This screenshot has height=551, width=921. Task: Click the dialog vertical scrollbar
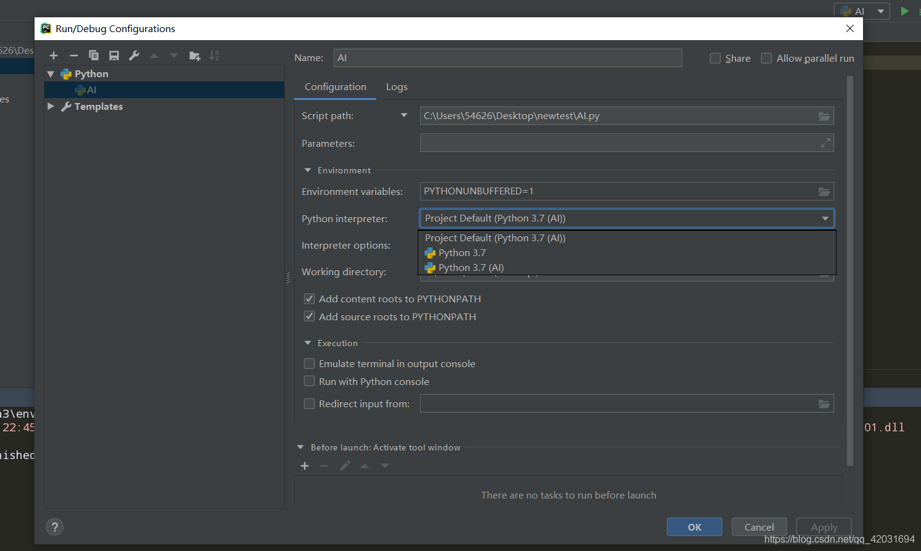[850, 271]
